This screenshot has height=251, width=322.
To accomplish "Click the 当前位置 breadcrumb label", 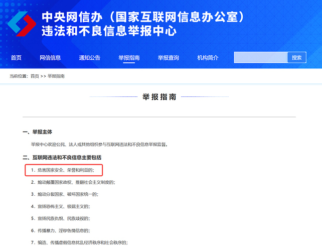I will pos(19,76).
